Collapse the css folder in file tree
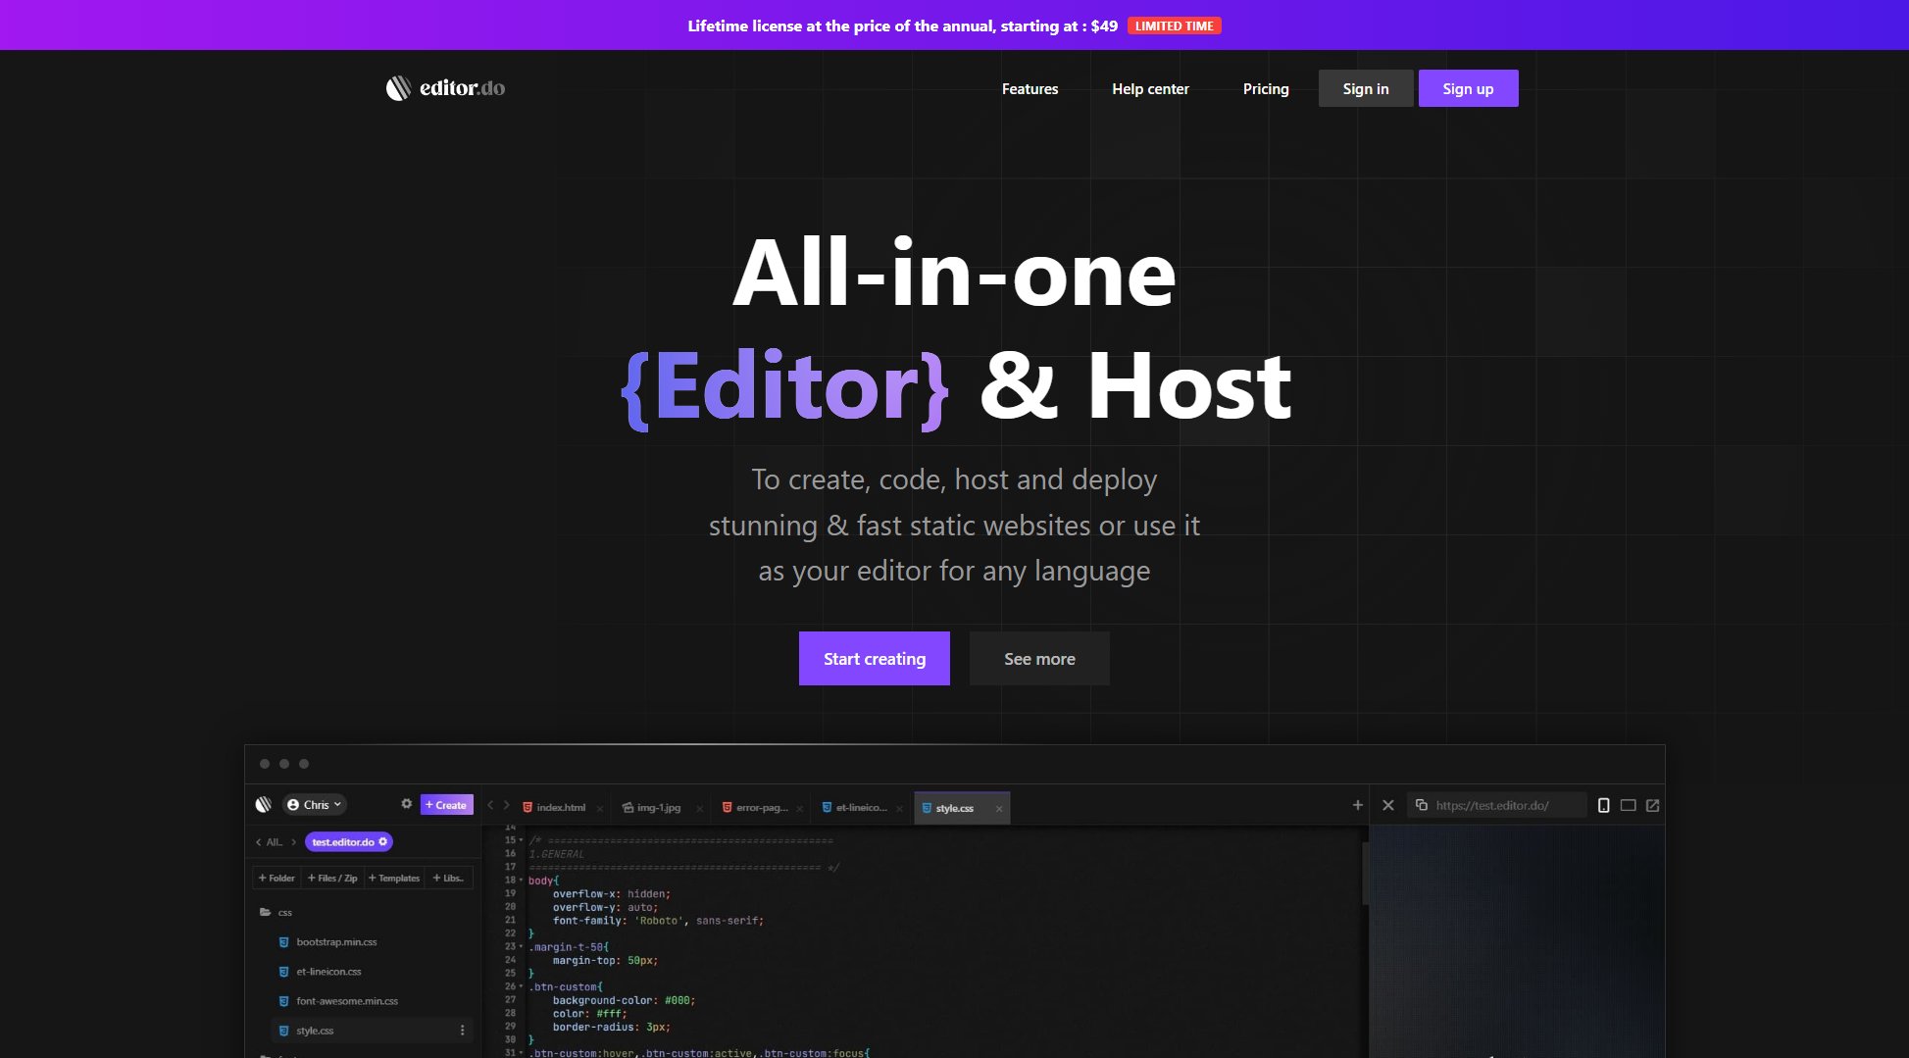 point(266,912)
